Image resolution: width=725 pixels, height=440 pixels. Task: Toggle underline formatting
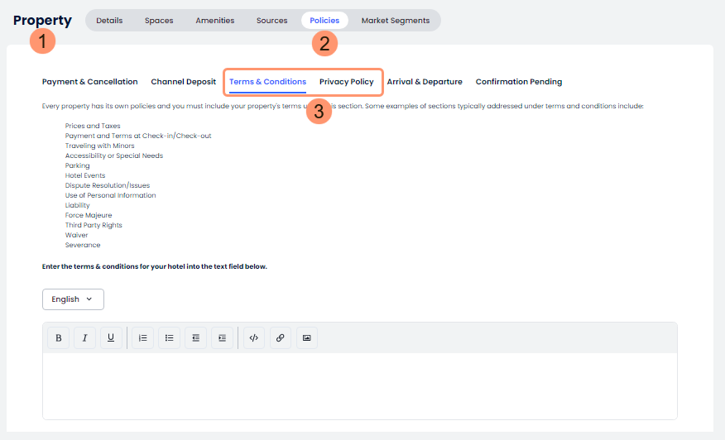[111, 337]
